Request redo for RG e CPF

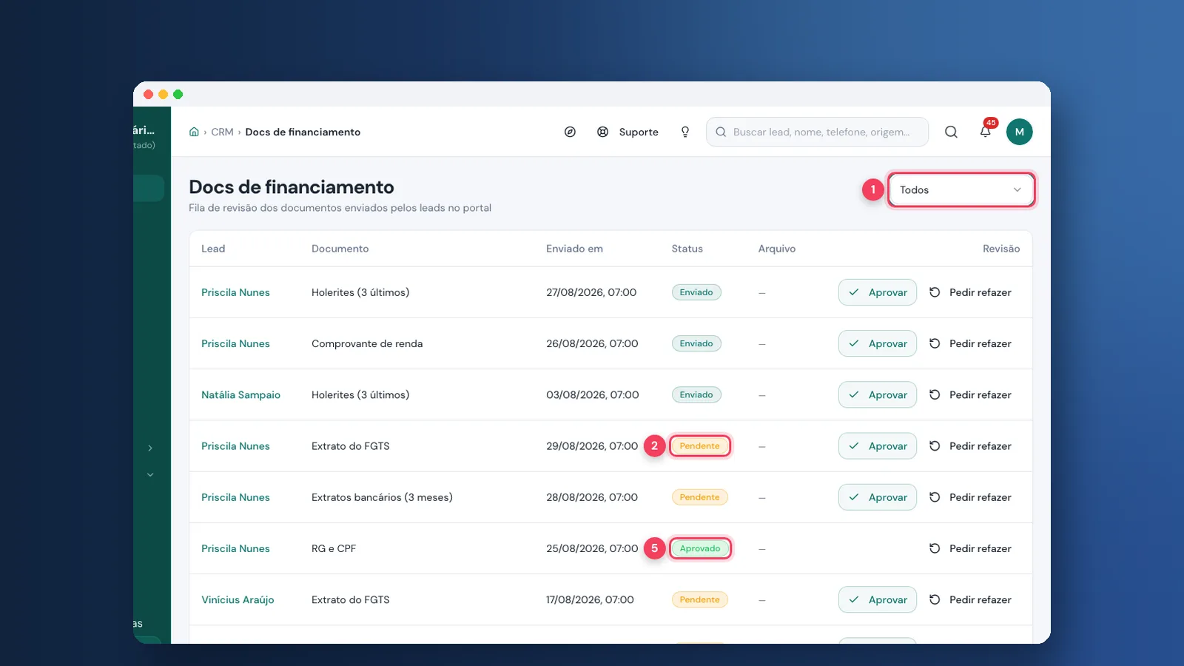[x=970, y=548]
